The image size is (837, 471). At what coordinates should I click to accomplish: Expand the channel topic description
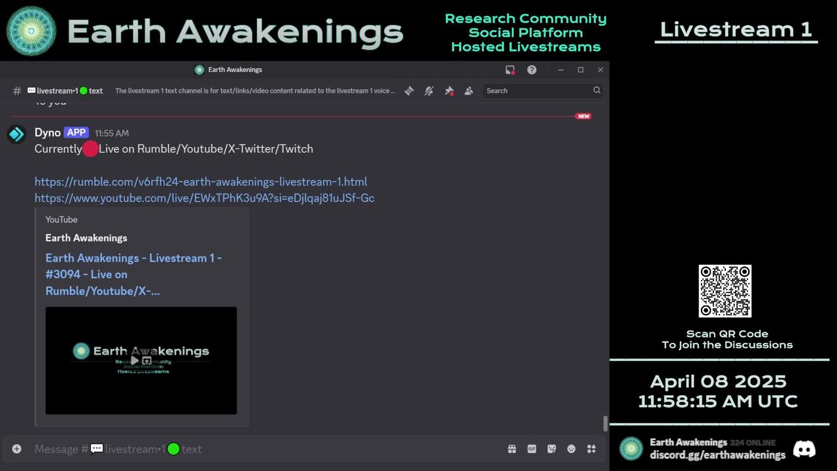point(255,91)
